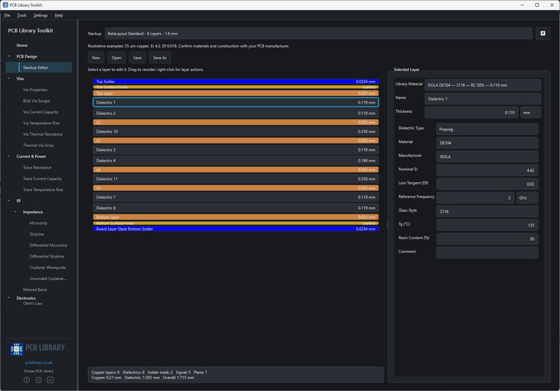The image size is (560, 391).
Task: Edit the Tg (°C) field
Action: pyautogui.click(x=487, y=225)
